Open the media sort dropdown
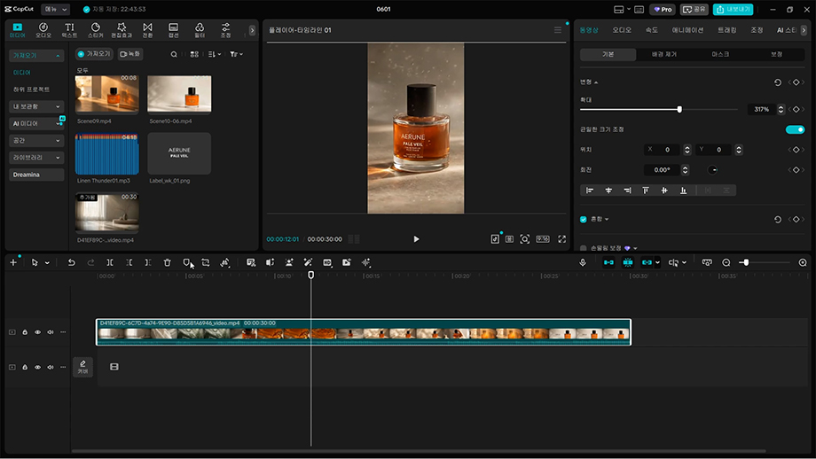This screenshot has width=816, height=459. point(215,54)
